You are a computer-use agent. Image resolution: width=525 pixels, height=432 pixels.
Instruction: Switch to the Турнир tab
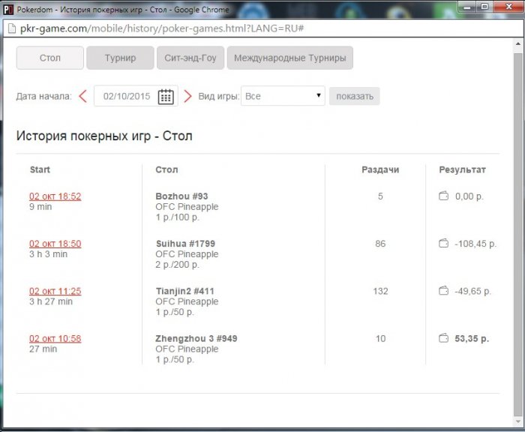[120, 58]
